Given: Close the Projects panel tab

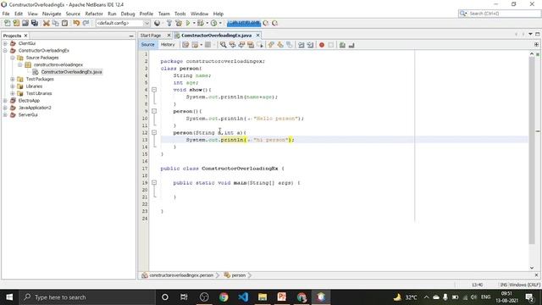Looking at the screenshot, I should click(25, 36).
